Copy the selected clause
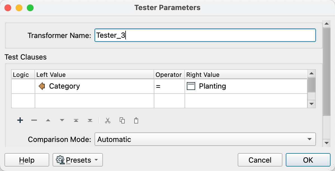Viewport: 335px width, 171px height. tap(122, 121)
